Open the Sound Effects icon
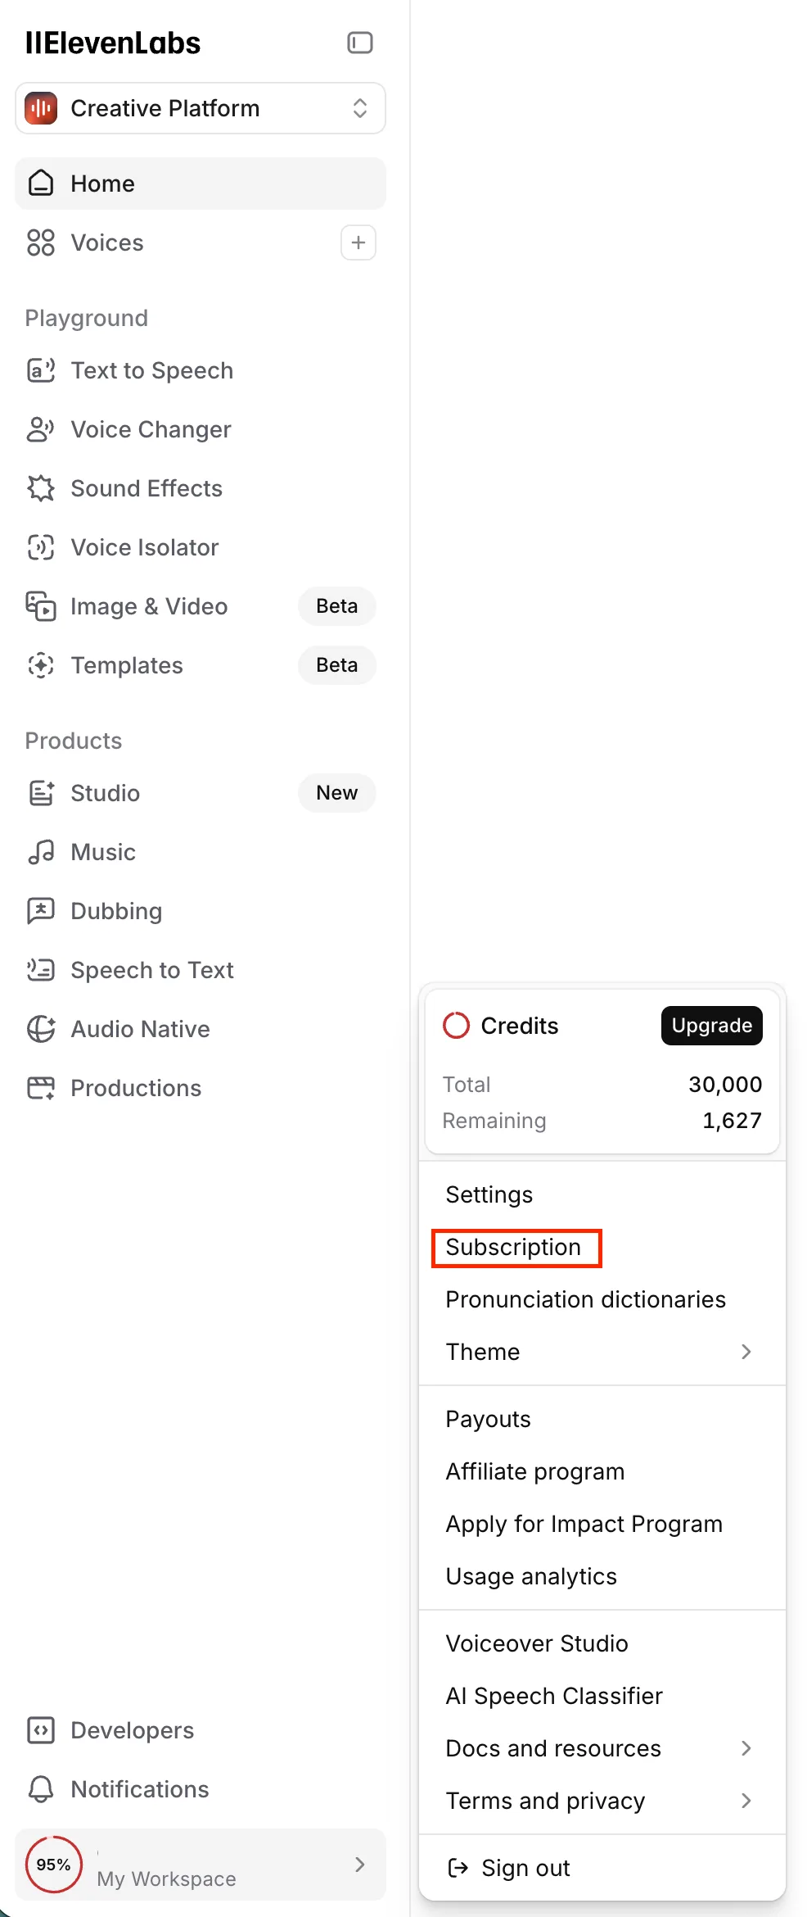The height and width of the screenshot is (1917, 807). pyautogui.click(x=41, y=488)
